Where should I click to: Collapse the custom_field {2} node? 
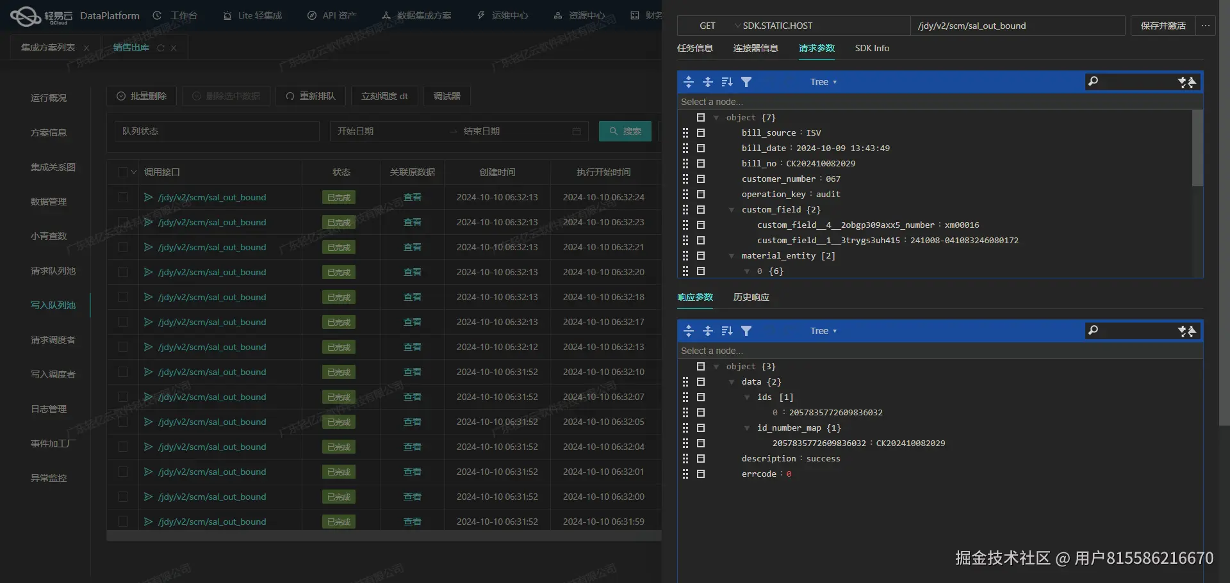[732, 210]
